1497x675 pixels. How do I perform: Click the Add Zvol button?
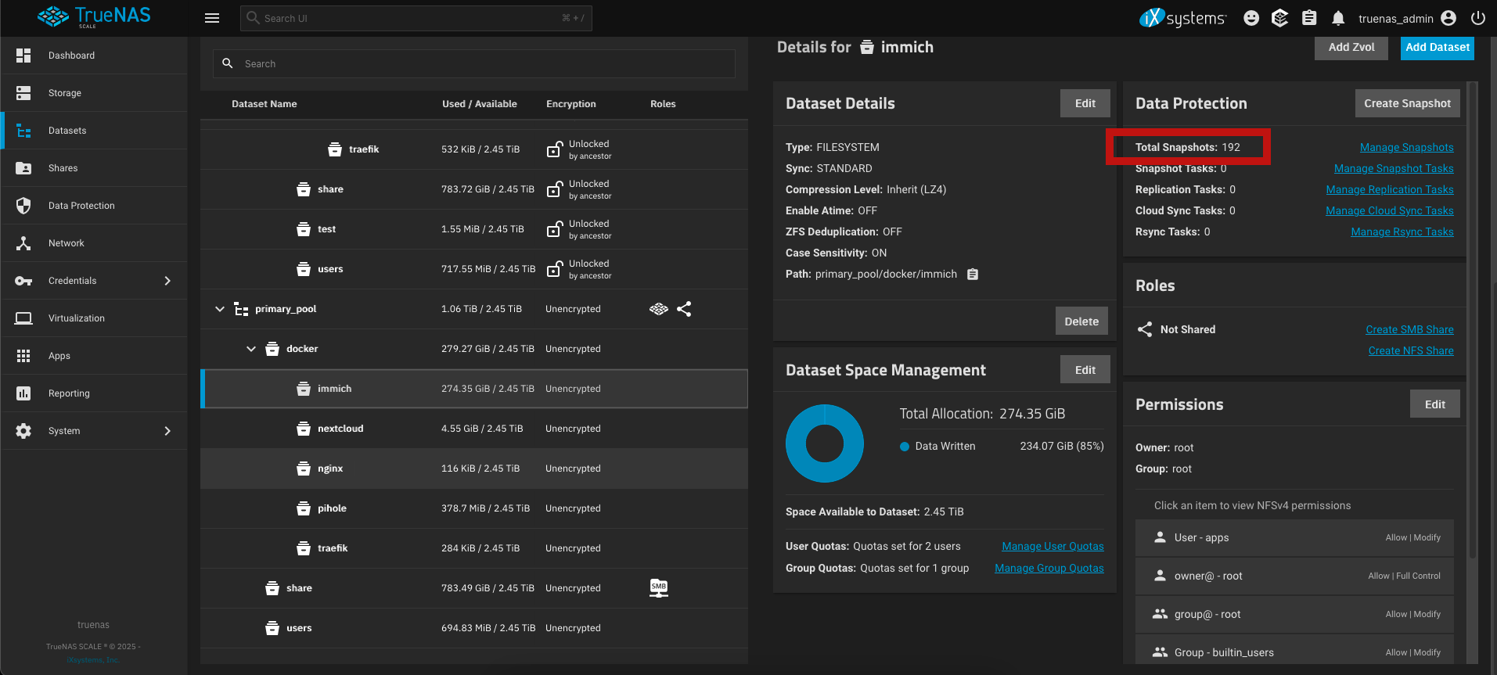point(1351,47)
